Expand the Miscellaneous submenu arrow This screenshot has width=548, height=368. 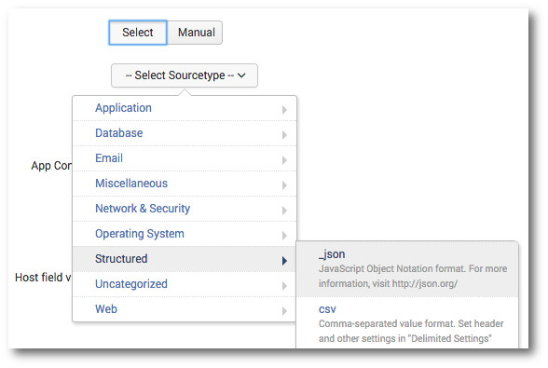point(284,185)
